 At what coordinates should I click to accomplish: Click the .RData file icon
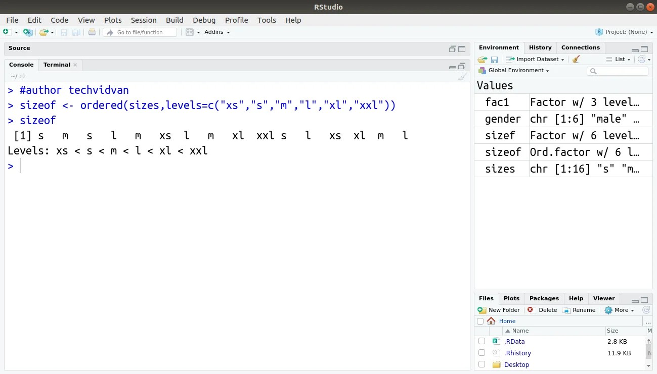[496, 341]
